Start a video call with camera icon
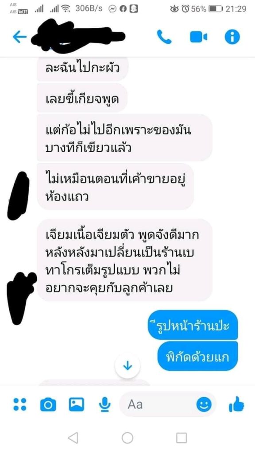The width and height of the screenshot is (255, 453). point(198,37)
